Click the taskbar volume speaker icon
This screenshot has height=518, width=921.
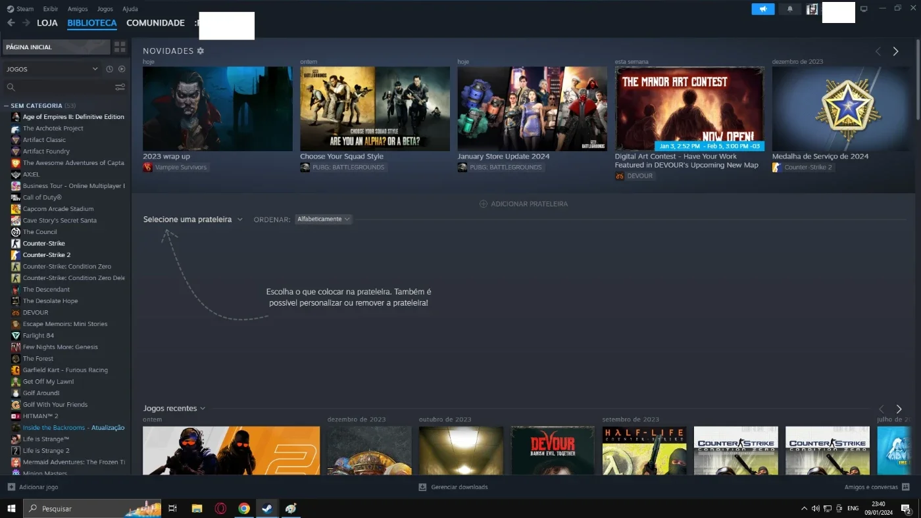[x=816, y=508]
